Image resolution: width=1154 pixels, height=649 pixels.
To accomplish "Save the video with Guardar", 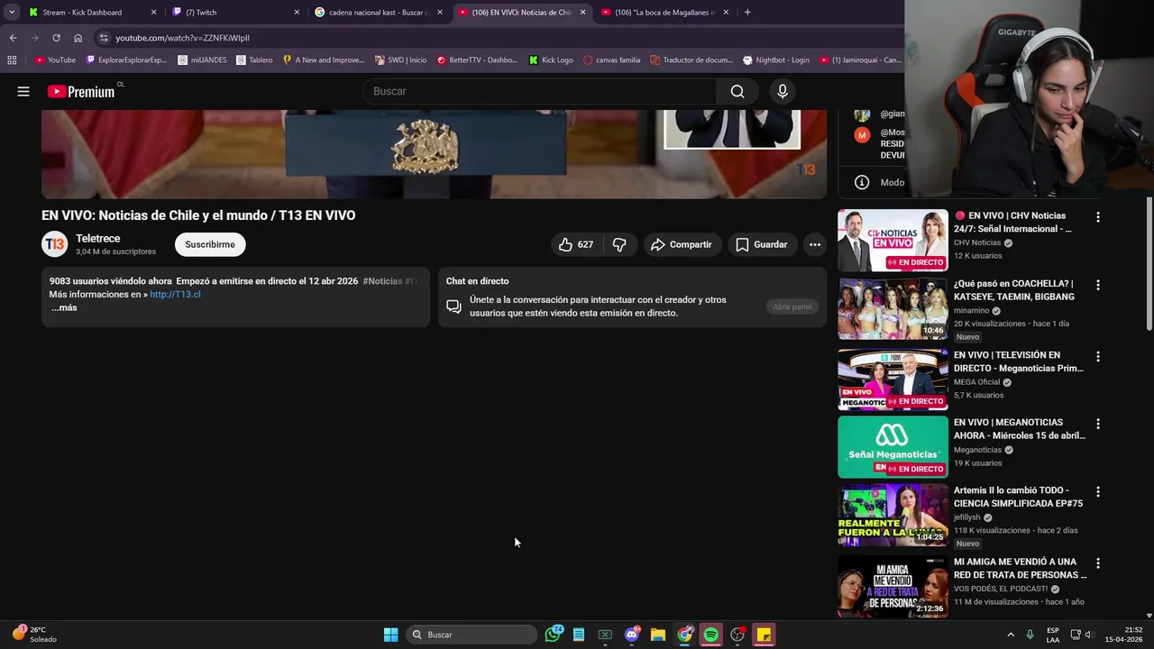I will 762,244.
